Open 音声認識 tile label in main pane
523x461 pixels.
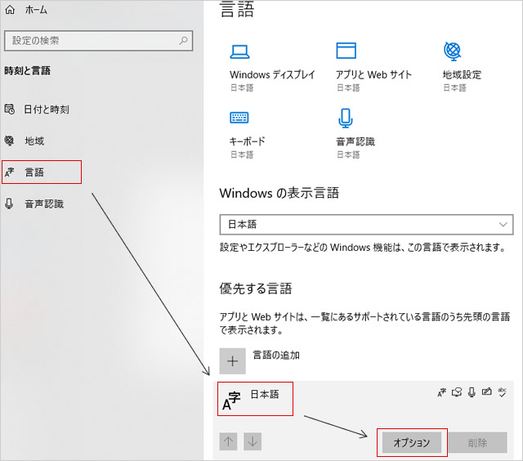(355, 141)
